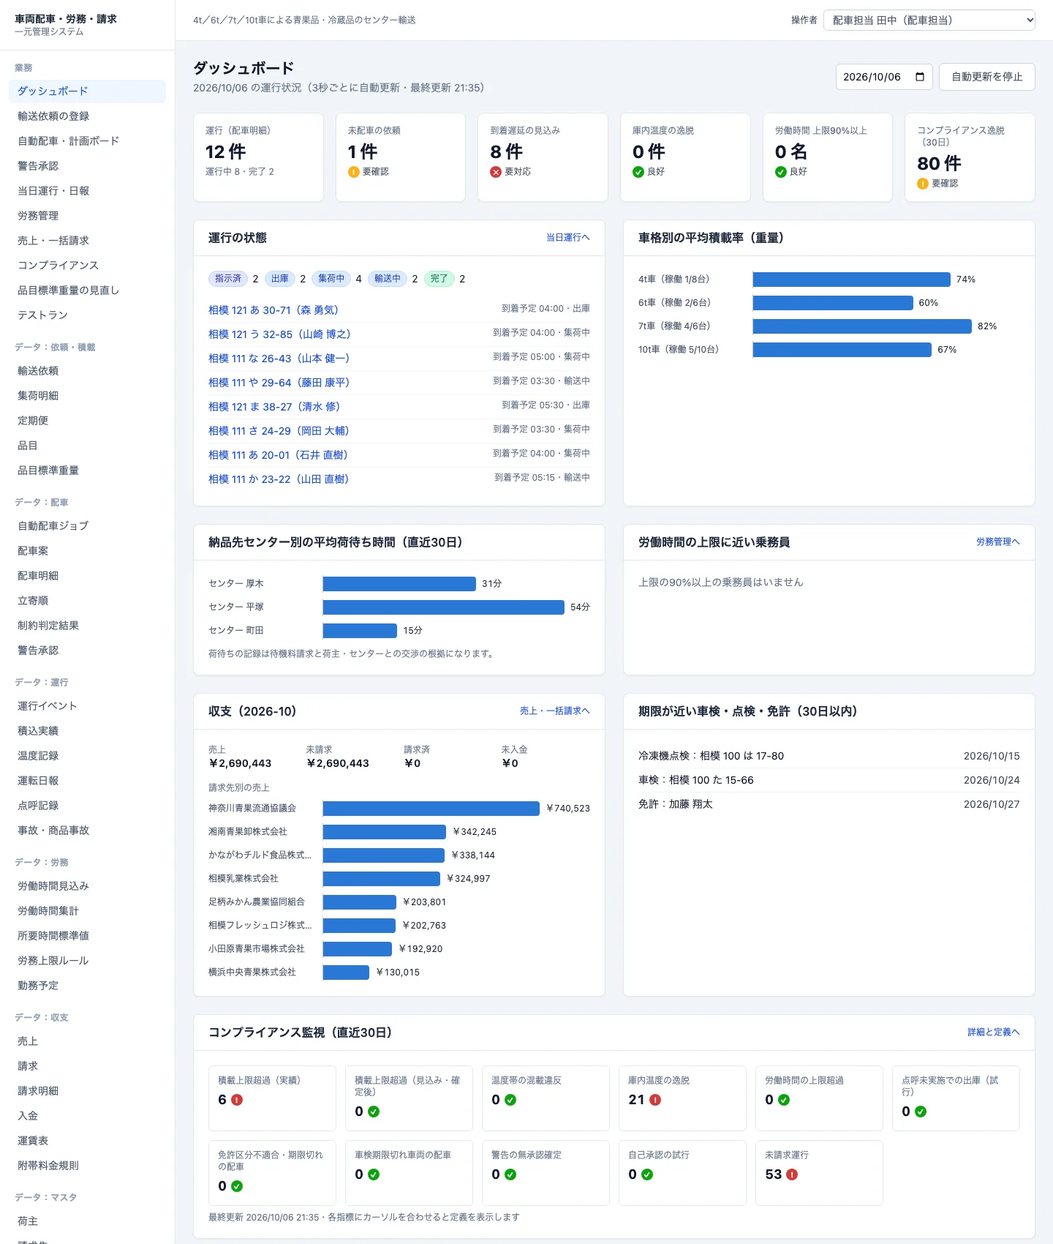This screenshot has width=1053, height=1244.
Task: Click the 2026/10/06 date input field
Action: click(x=884, y=77)
